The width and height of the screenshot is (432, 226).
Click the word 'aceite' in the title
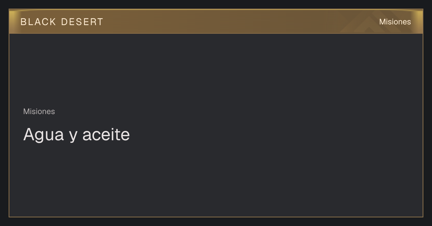click(106, 135)
